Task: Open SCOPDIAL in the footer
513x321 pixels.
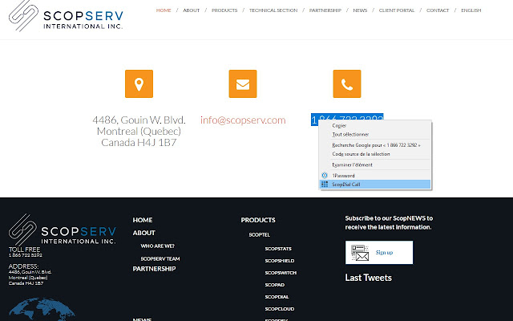Action: coord(277,297)
